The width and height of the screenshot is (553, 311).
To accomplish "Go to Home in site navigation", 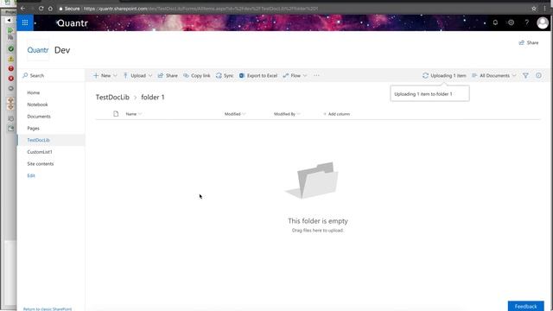I will tap(34, 92).
